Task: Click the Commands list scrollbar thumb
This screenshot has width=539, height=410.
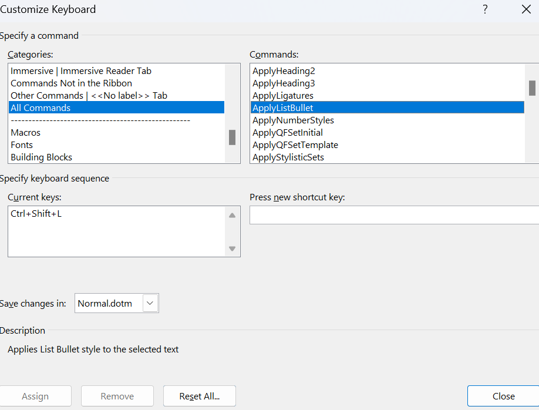Action: pyautogui.click(x=532, y=88)
